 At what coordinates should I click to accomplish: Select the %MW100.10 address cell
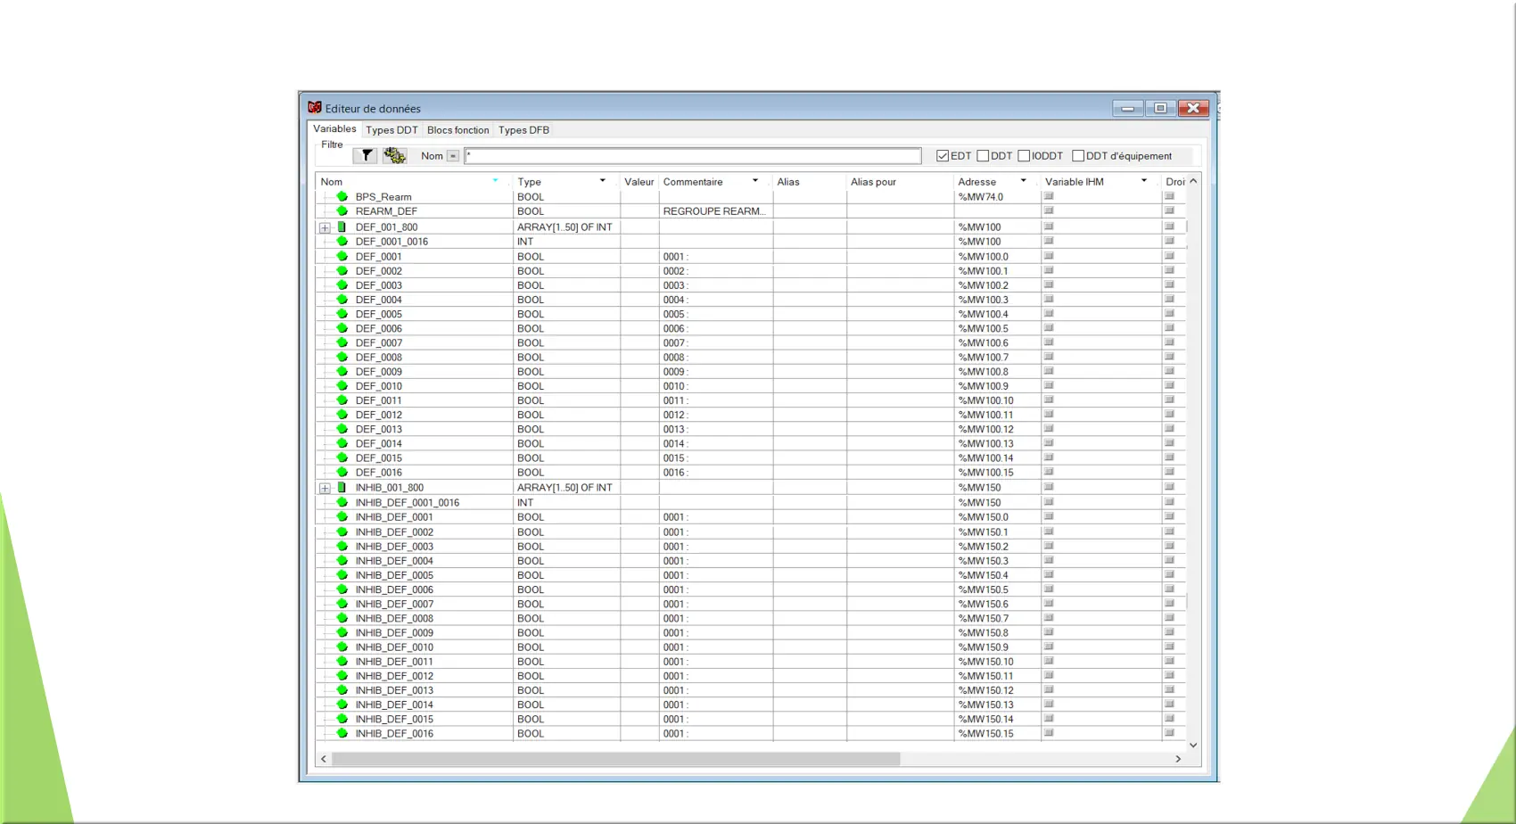pos(997,400)
